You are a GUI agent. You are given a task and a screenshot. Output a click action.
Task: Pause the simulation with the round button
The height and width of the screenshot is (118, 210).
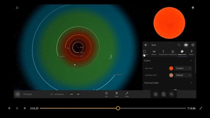(17, 94)
